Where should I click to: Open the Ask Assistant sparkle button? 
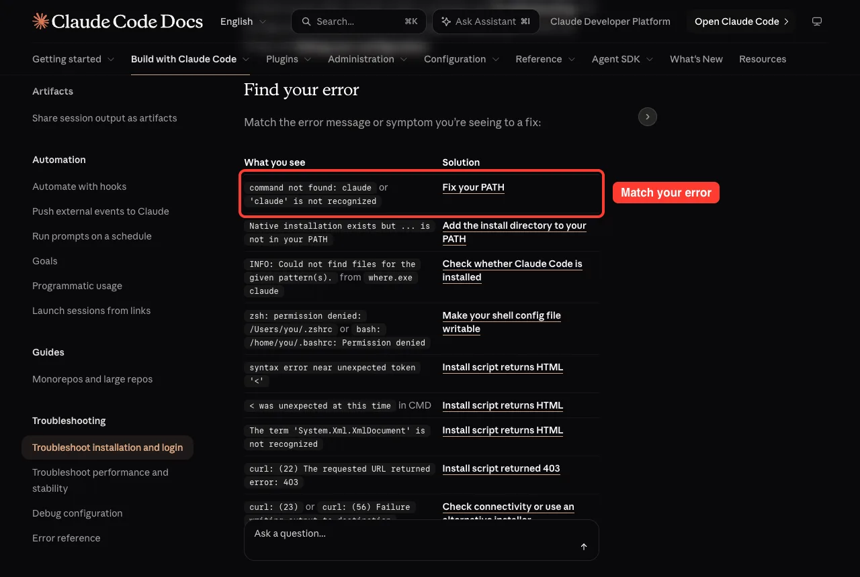(x=486, y=21)
